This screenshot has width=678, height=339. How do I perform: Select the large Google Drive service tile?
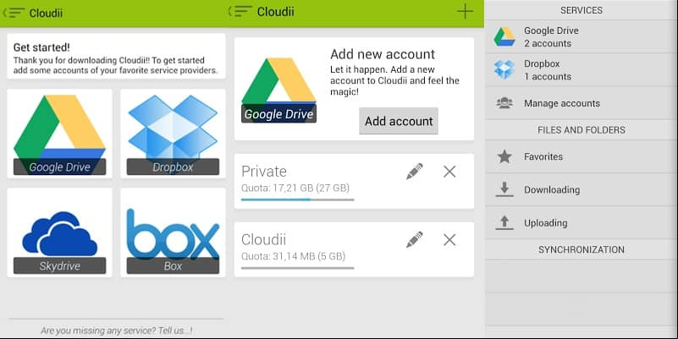(59, 134)
